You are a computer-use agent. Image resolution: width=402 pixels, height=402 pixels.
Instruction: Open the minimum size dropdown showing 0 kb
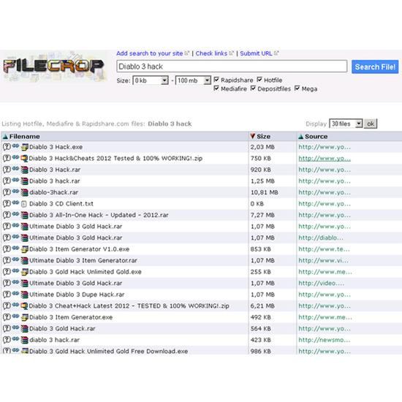pyautogui.click(x=151, y=80)
